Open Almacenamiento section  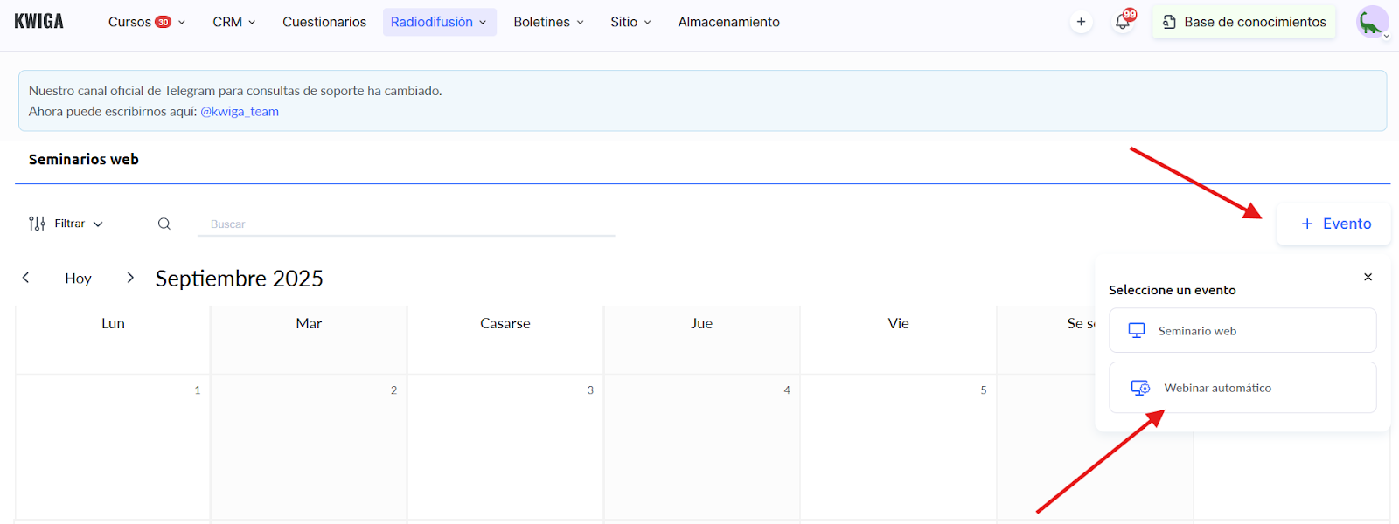click(728, 22)
